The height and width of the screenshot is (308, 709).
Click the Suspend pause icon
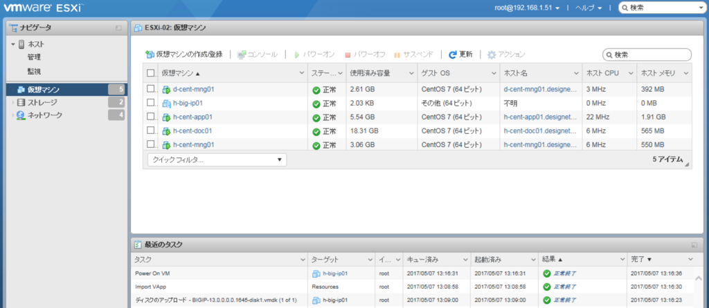[397, 55]
